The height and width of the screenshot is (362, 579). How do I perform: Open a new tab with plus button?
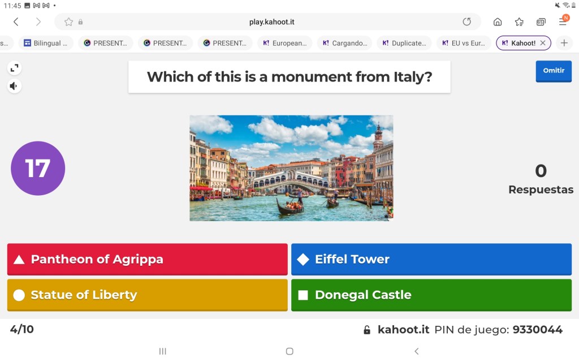point(564,43)
